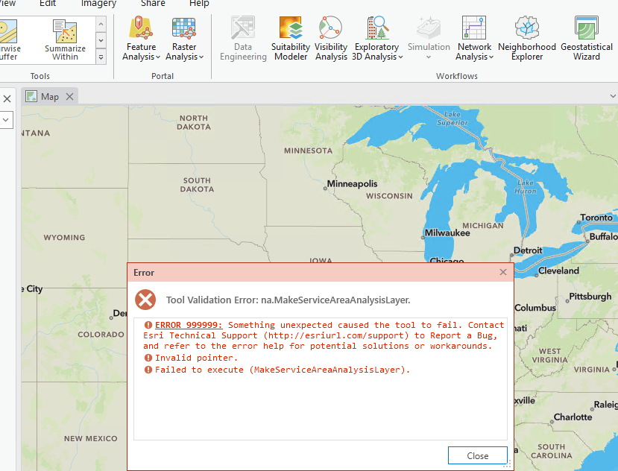
Task: Open the Neighborhood Explorer
Action: tap(527, 37)
